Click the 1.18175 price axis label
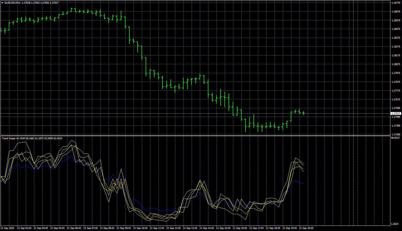Image resolution: width=402 pixels, height=231 pixels. [x=396, y=55]
